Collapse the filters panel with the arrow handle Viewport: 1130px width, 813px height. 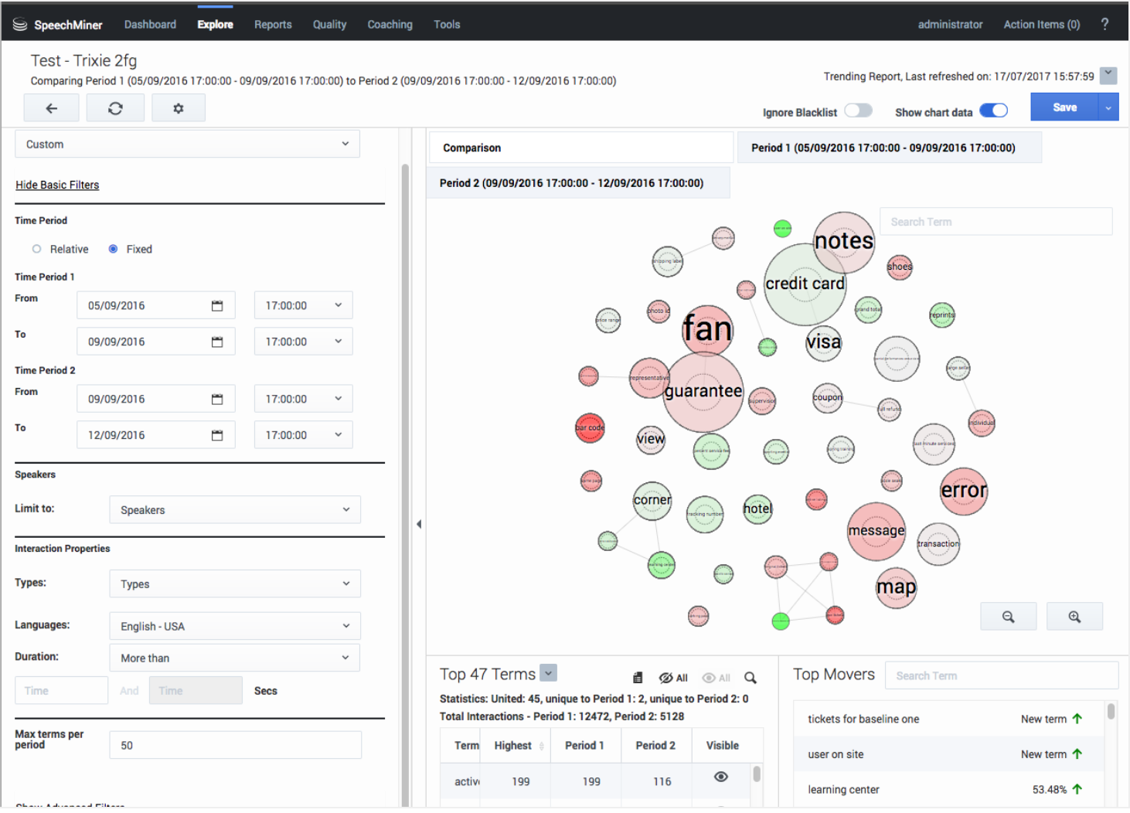[x=419, y=524]
